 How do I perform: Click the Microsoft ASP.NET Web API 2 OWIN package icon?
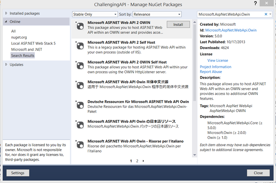point(80,26)
